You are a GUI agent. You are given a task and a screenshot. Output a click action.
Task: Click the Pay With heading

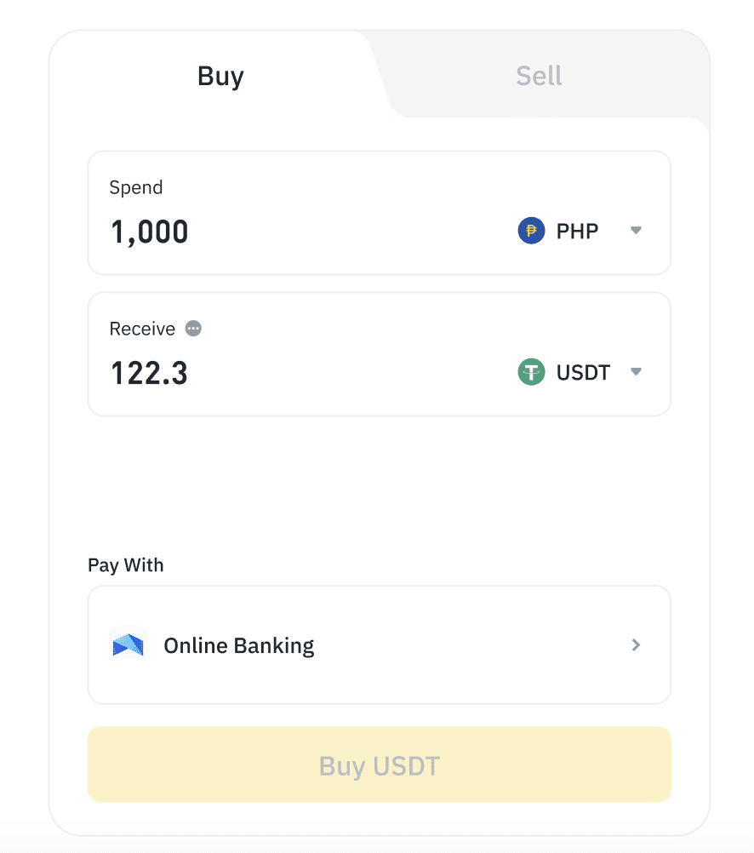coord(126,565)
